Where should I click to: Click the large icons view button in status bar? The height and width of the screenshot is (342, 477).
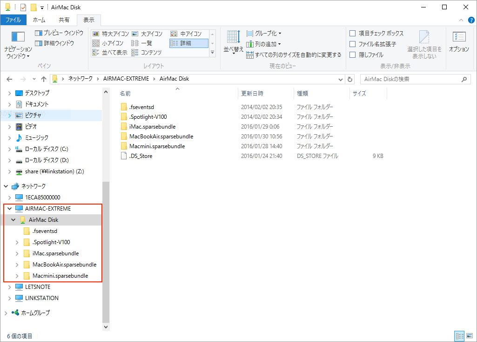(470, 336)
